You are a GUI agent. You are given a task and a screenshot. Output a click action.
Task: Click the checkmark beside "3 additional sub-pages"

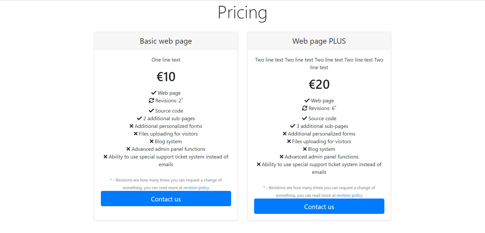tap(293, 126)
